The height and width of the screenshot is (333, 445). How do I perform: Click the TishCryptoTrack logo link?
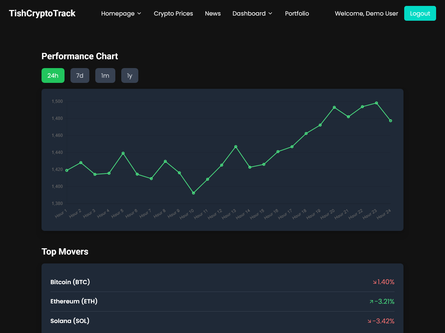coord(42,13)
